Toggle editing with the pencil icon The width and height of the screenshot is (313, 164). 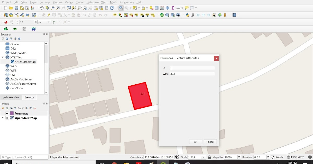point(49,15)
